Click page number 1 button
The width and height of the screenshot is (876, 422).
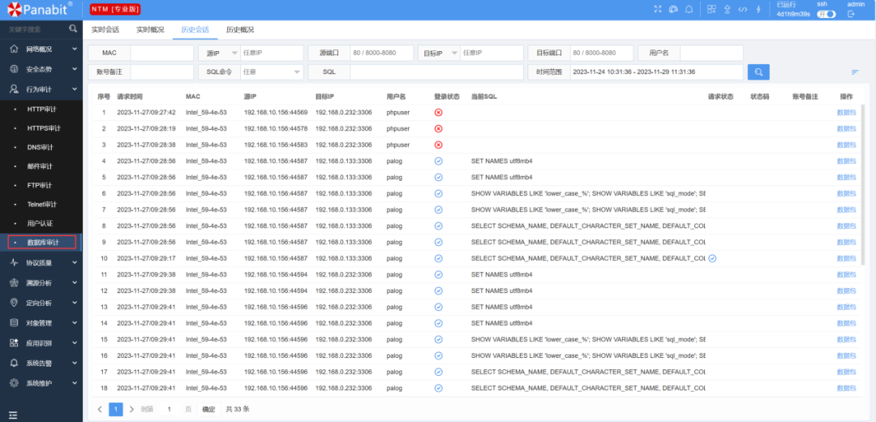116,409
